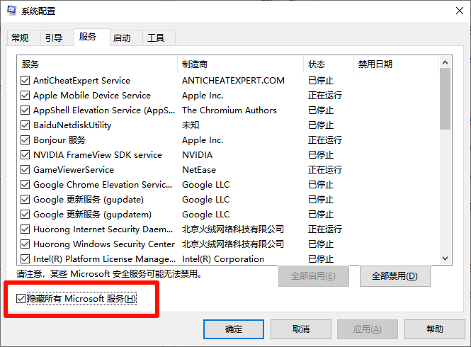Toggle 隐藏所有 Microsoft 服务 checkbox

point(21,299)
